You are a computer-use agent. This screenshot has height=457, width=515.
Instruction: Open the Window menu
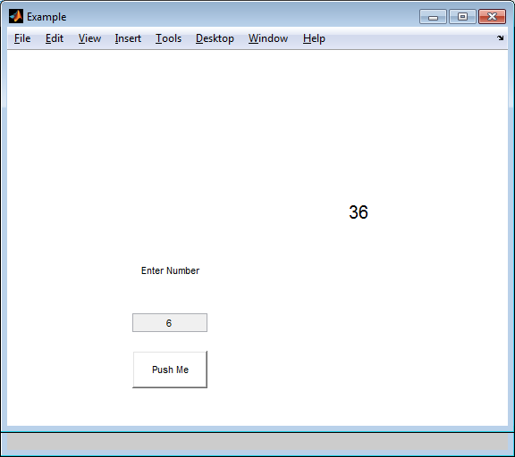point(268,38)
